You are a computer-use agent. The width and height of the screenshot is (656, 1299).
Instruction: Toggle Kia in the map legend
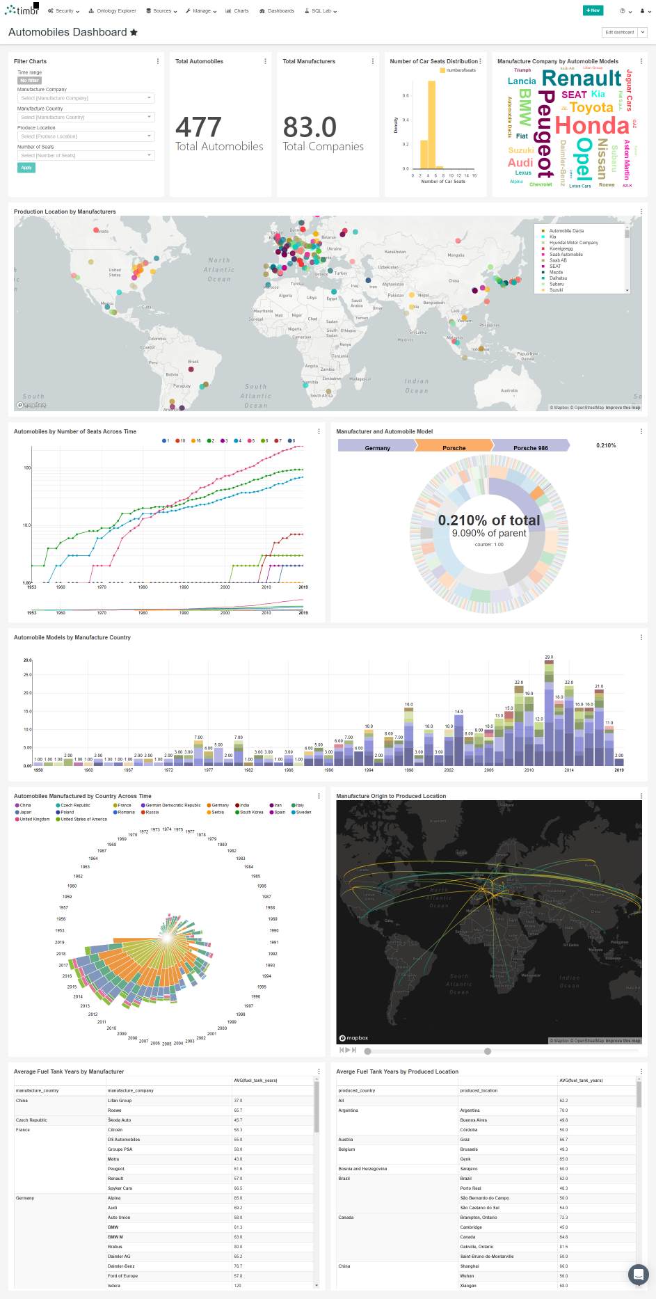(x=549, y=237)
